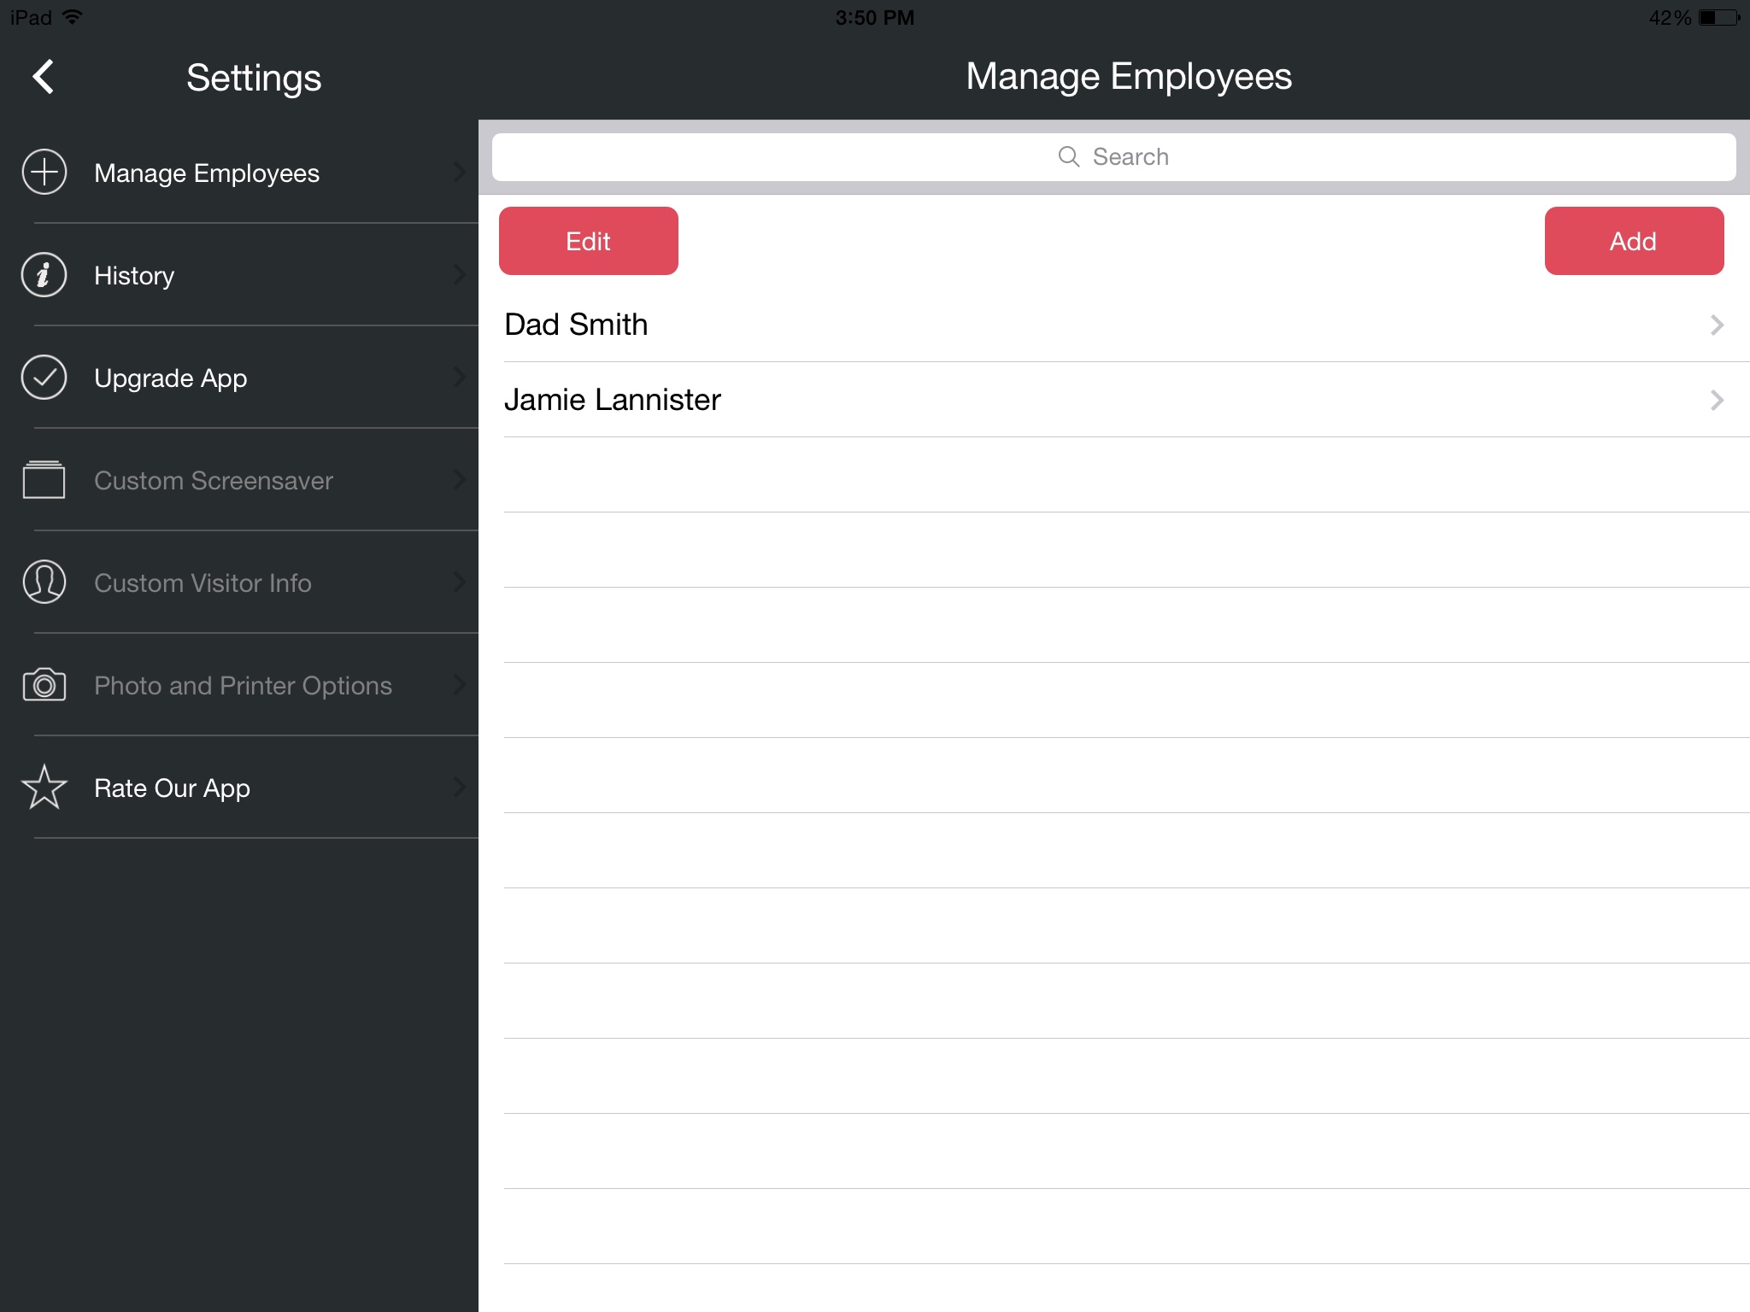The image size is (1750, 1312).
Task: Click the magnifying glass in the search bar
Action: (x=1068, y=156)
